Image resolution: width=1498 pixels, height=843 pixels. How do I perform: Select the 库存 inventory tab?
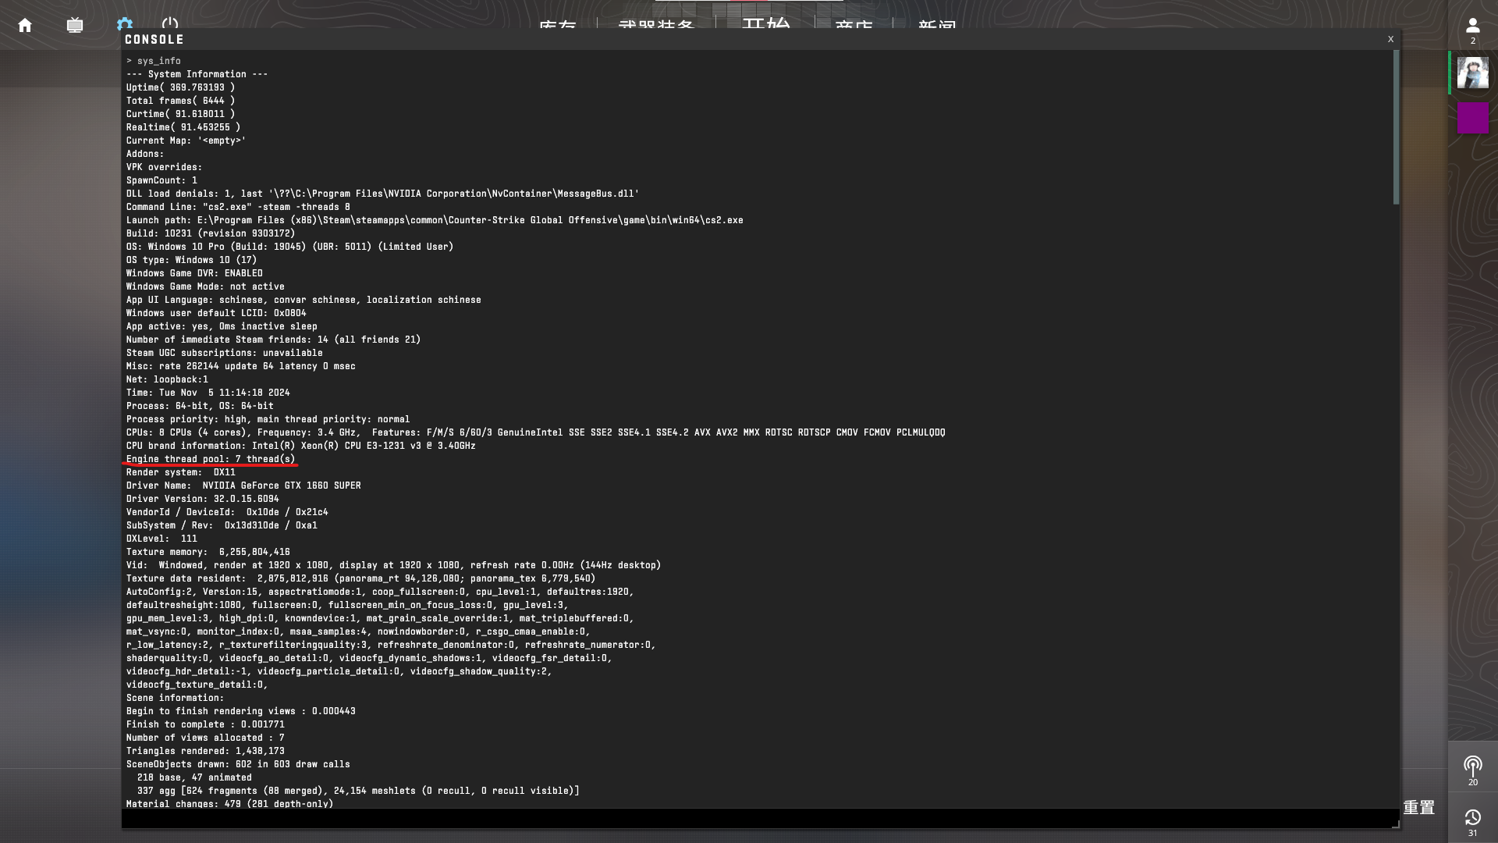pyautogui.click(x=557, y=25)
